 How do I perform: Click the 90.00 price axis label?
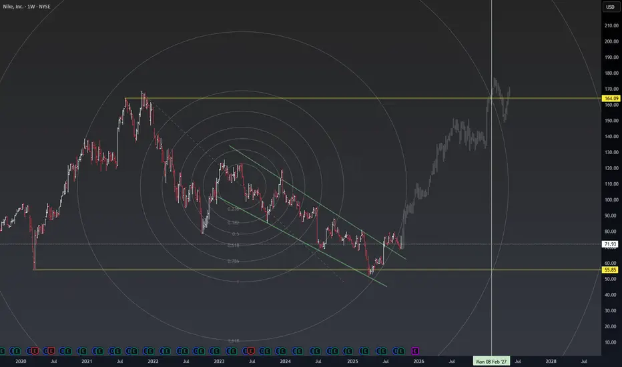(611, 216)
